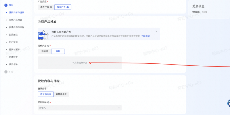Go to 营销目标与场景 section

(17, 12)
